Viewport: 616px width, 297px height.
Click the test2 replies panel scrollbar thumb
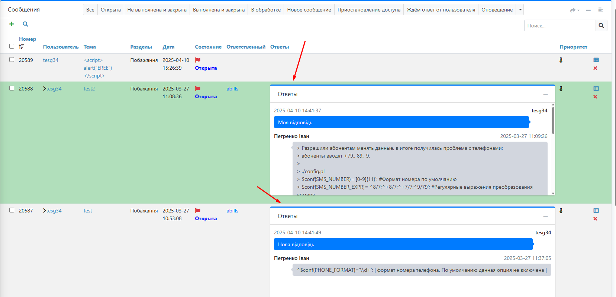coord(553,121)
